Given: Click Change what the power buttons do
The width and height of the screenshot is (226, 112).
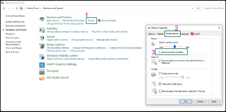Looking at the screenshot, I should click(89, 48).
